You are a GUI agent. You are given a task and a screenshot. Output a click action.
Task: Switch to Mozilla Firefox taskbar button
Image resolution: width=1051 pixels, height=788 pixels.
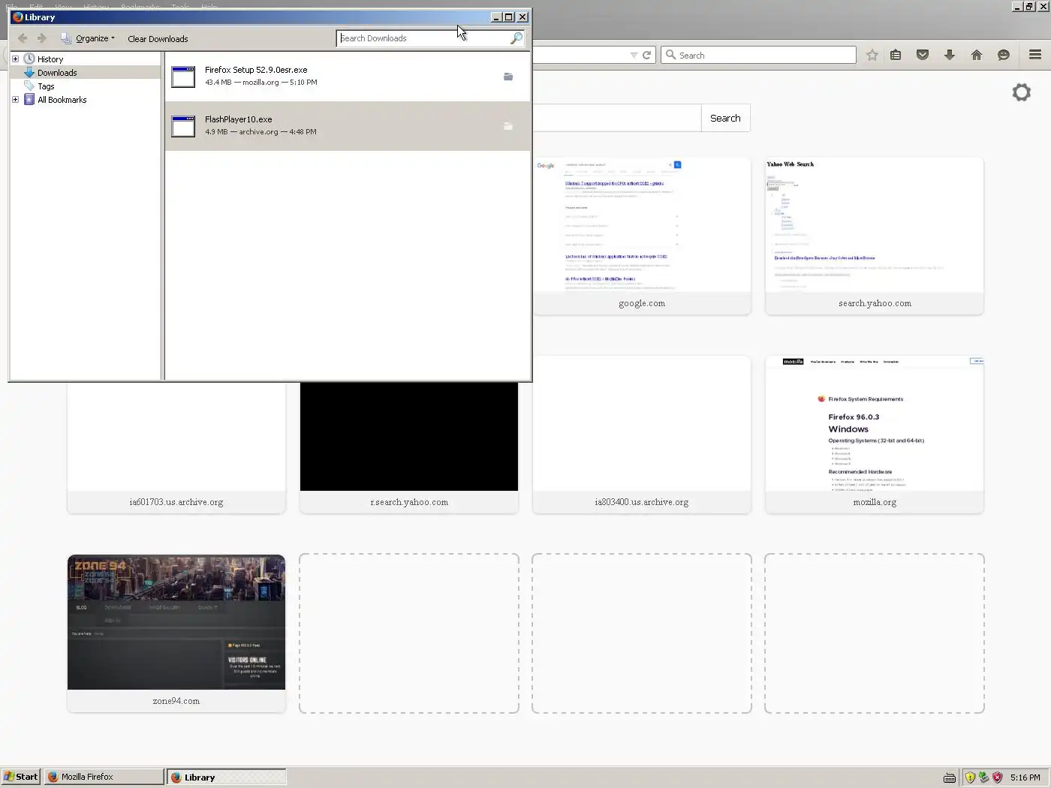[x=104, y=777]
